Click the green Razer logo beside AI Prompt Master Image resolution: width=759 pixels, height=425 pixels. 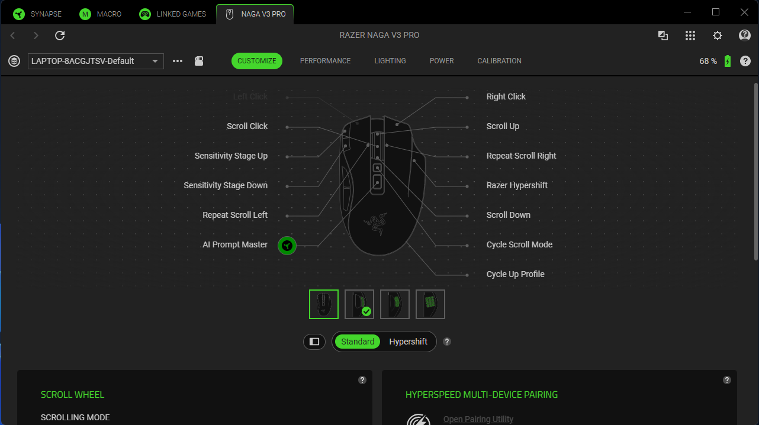click(x=287, y=245)
